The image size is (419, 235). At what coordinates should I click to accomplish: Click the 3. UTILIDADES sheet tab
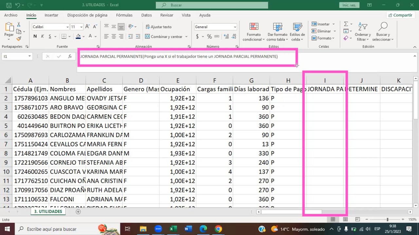[x=48, y=211]
